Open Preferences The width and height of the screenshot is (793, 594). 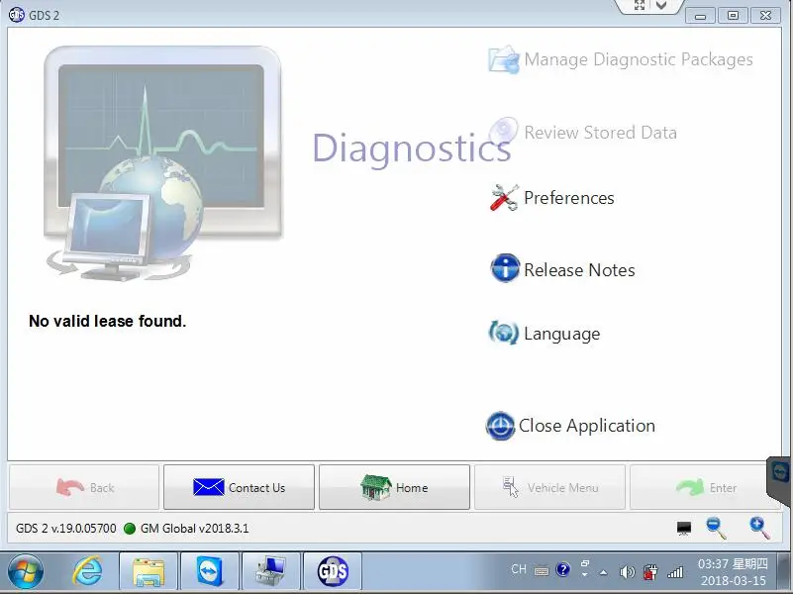pyautogui.click(x=551, y=198)
